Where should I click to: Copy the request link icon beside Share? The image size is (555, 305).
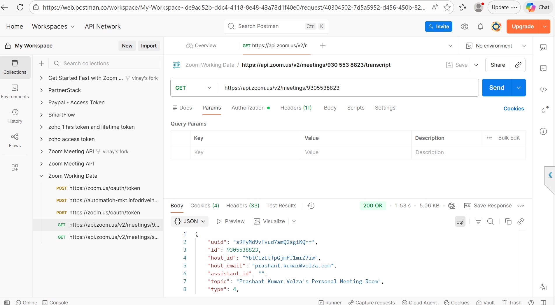(518, 65)
